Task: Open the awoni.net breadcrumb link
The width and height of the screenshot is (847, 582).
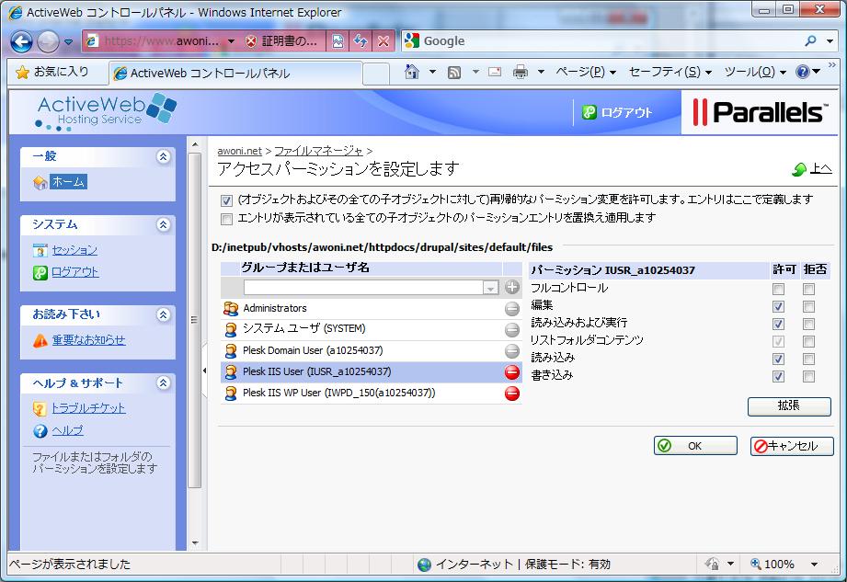Action: 239,151
